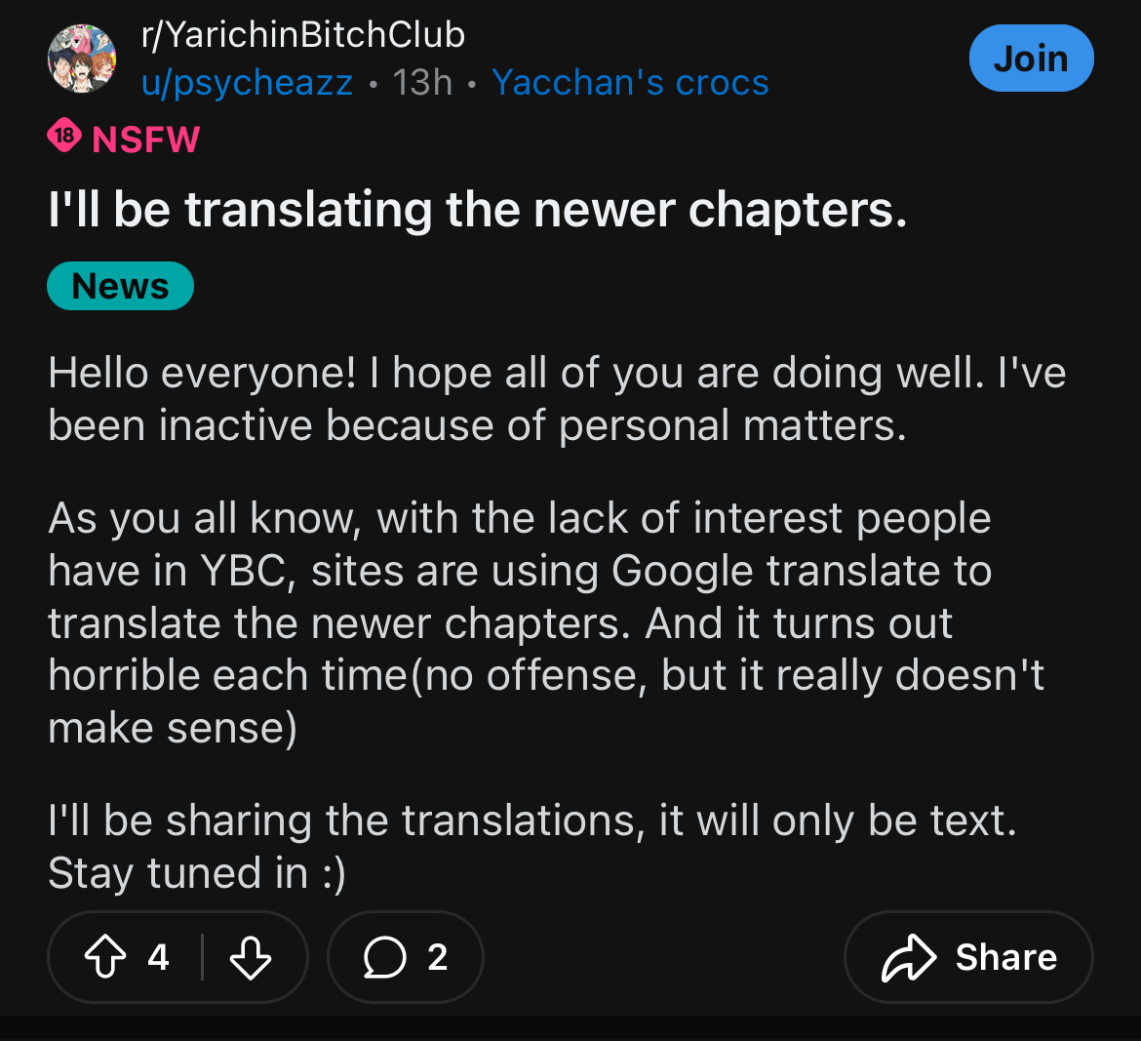View u/psycheazz's profile
This screenshot has height=1041, width=1141.
click(247, 83)
